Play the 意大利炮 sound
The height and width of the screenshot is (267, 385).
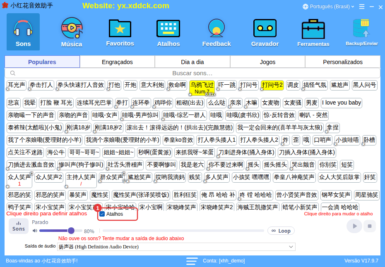[152, 85]
